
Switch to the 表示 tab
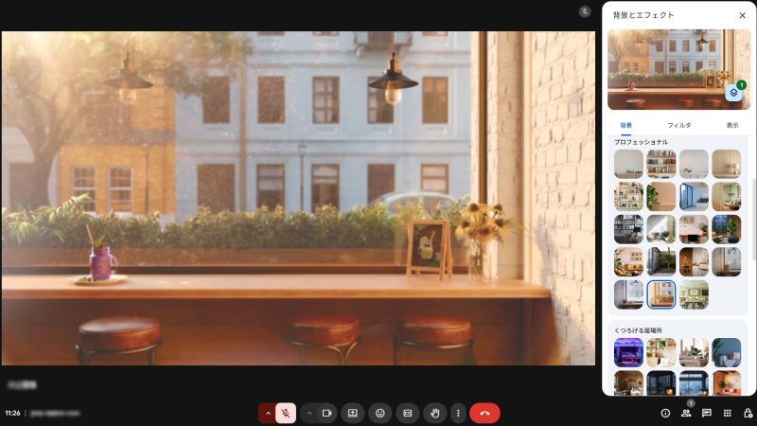click(732, 125)
